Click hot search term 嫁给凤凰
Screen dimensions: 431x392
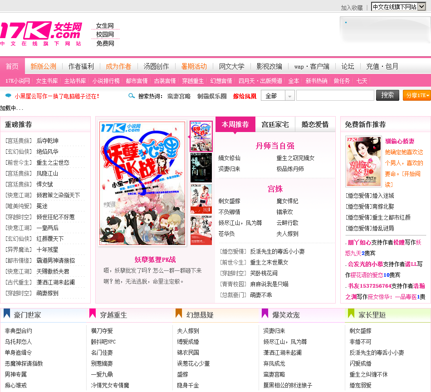click(245, 96)
